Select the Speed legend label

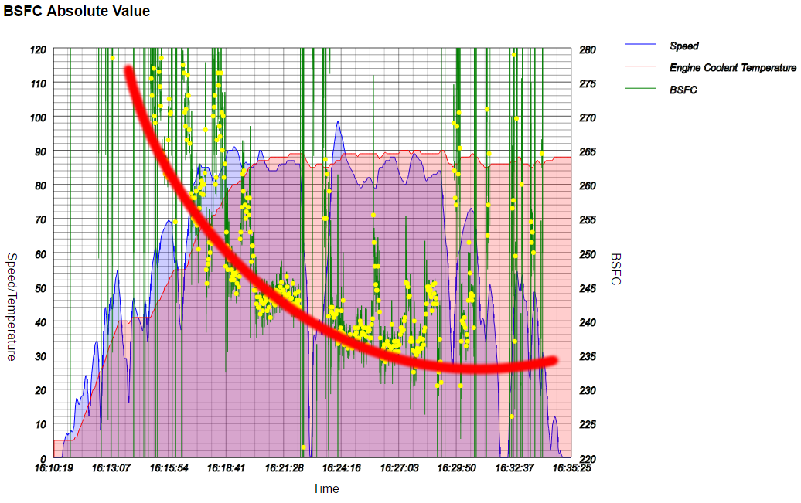pos(683,46)
